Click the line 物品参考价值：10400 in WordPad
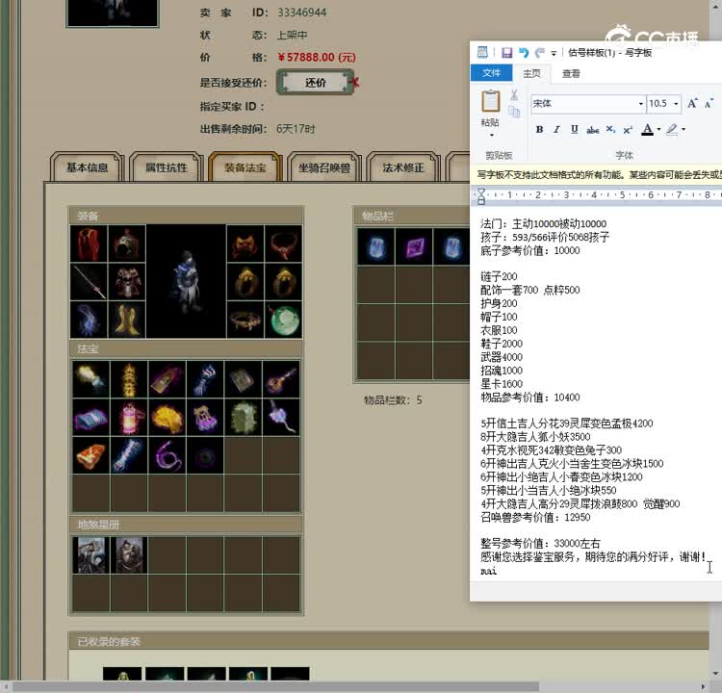The image size is (722, 693). click(530, 398)
